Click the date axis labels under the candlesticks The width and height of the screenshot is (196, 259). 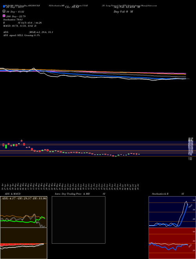(x=71, y=186)
